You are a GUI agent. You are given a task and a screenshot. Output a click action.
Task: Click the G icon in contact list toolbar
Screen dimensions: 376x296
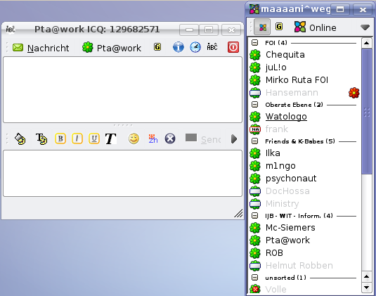pyautogui.click(x=279, y=27)
